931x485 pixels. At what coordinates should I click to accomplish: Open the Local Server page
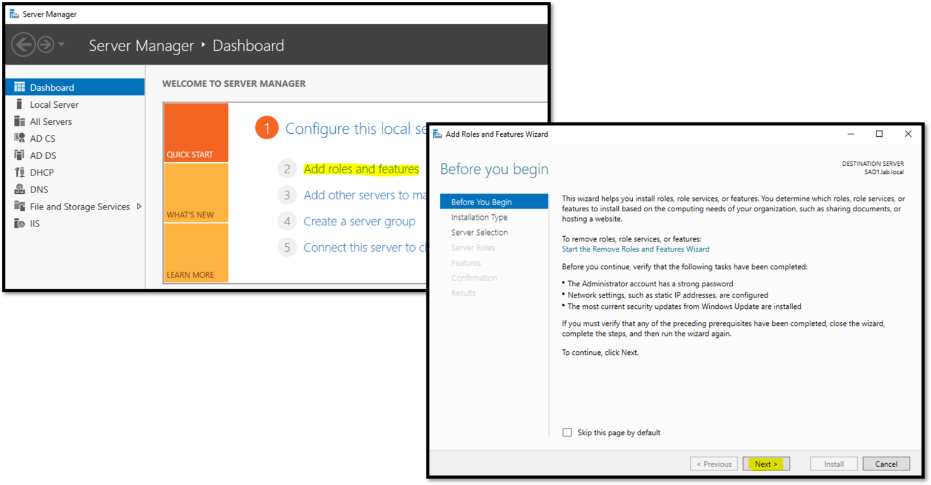[19, 104]
